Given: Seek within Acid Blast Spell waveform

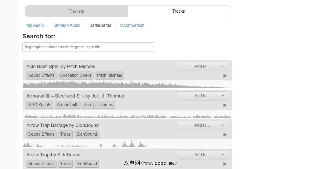Looking at the screenshot, I should [127, 84].
